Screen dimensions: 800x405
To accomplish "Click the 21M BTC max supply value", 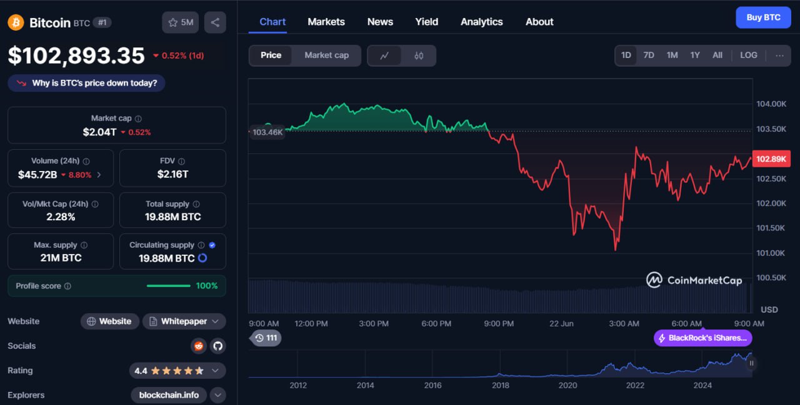I will (x=61, y=258).
